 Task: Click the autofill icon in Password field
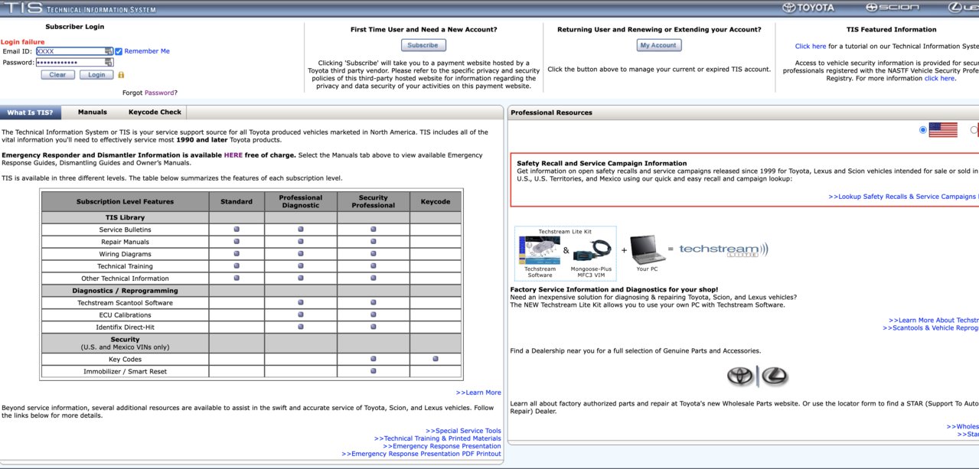(x=109, y=63)
